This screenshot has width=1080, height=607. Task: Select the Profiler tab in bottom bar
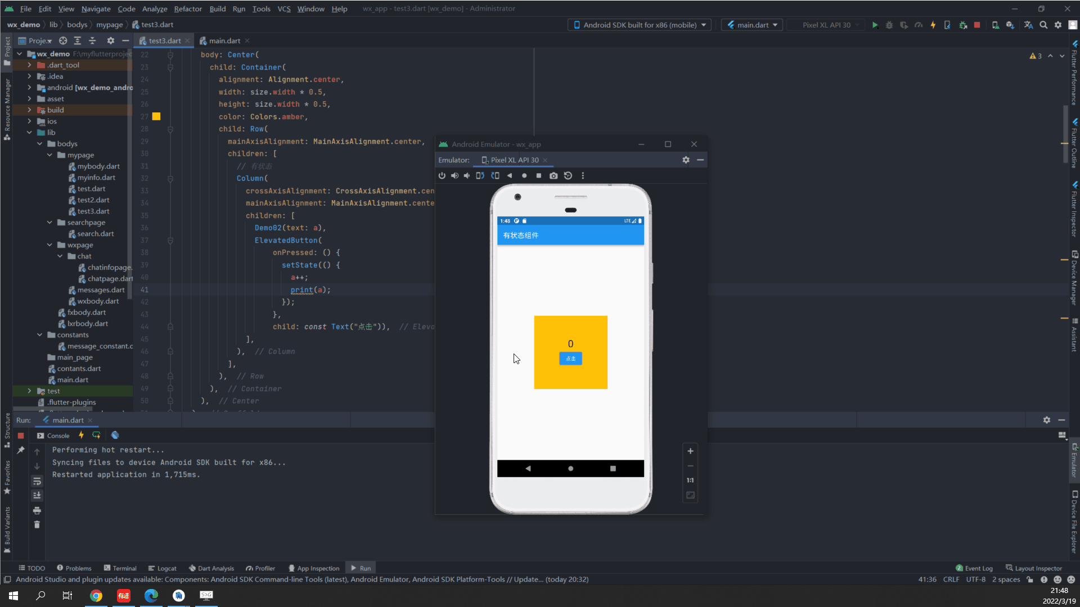tap(265, 568)
